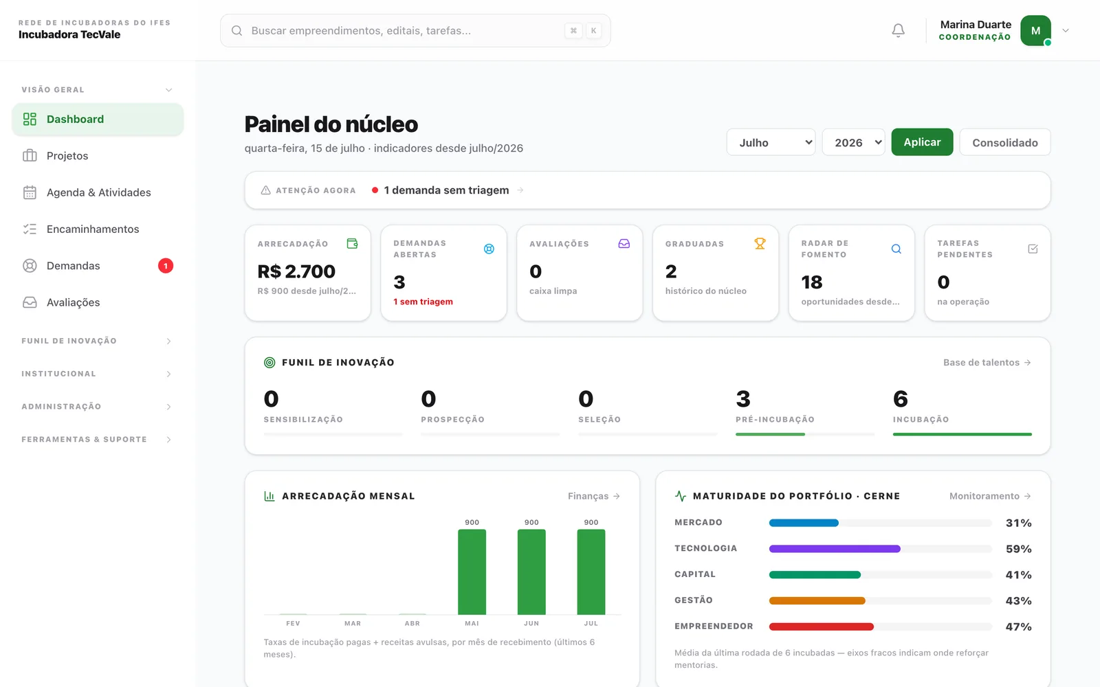The width and height of the screenshot is (1100, 687).
Task: Click the Encaminhamentos checklist icon
Action: (30, 229)
